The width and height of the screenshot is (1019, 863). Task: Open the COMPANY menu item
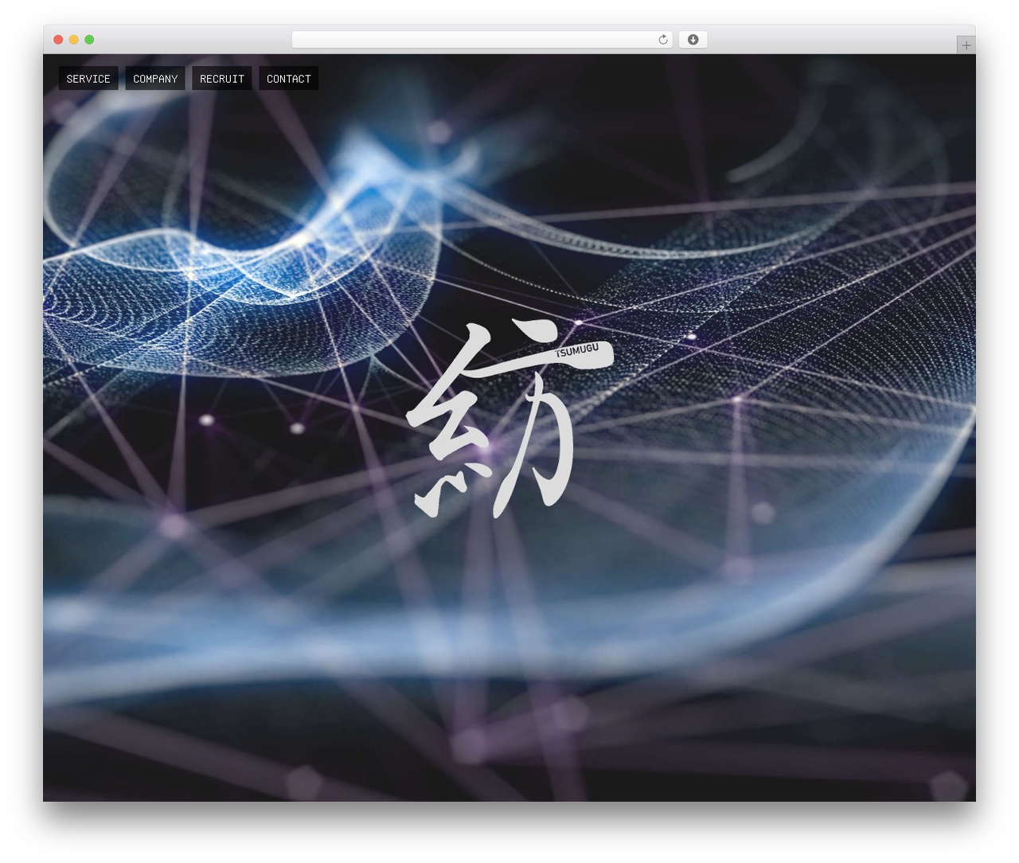[155, 79]
